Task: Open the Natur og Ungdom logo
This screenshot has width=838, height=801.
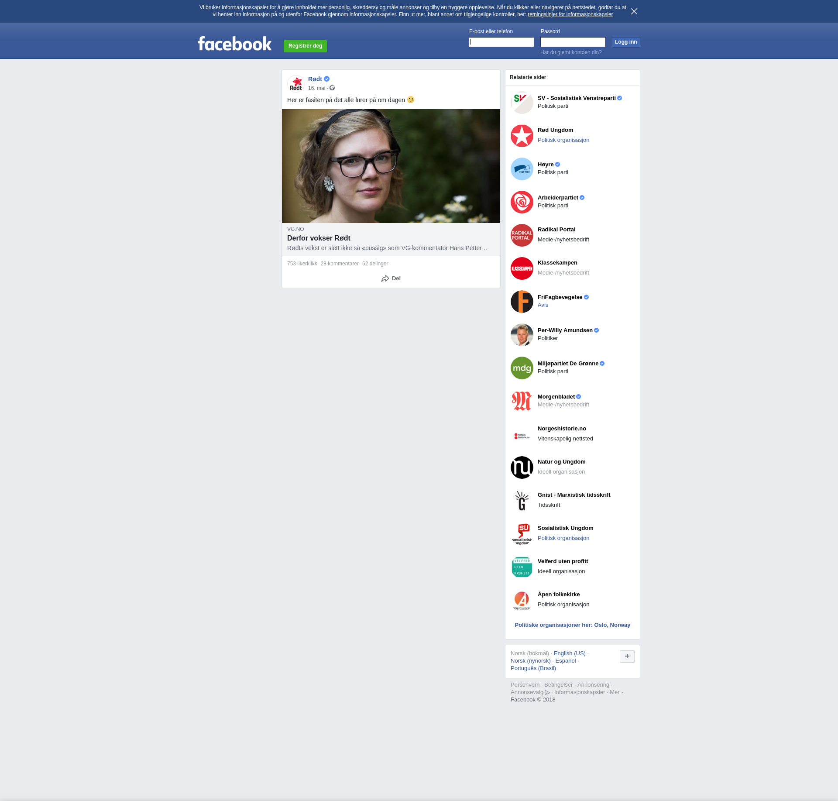Action: [522, 468]
